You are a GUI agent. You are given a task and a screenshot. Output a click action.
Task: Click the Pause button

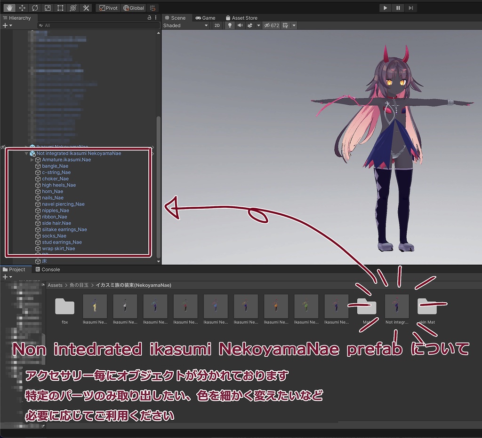[398, 8]
